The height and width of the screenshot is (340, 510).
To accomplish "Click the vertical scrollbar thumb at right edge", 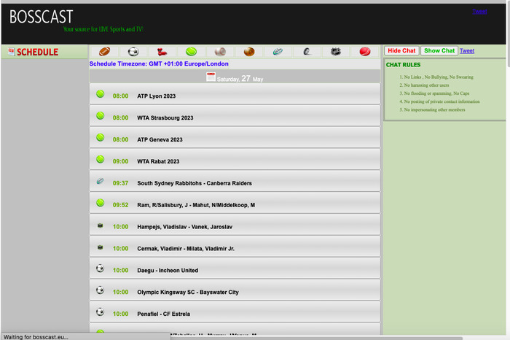I will [508, 34].
